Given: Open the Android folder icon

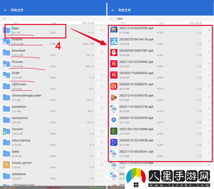Looking at the screenshot, I should (x=6, y=41).
